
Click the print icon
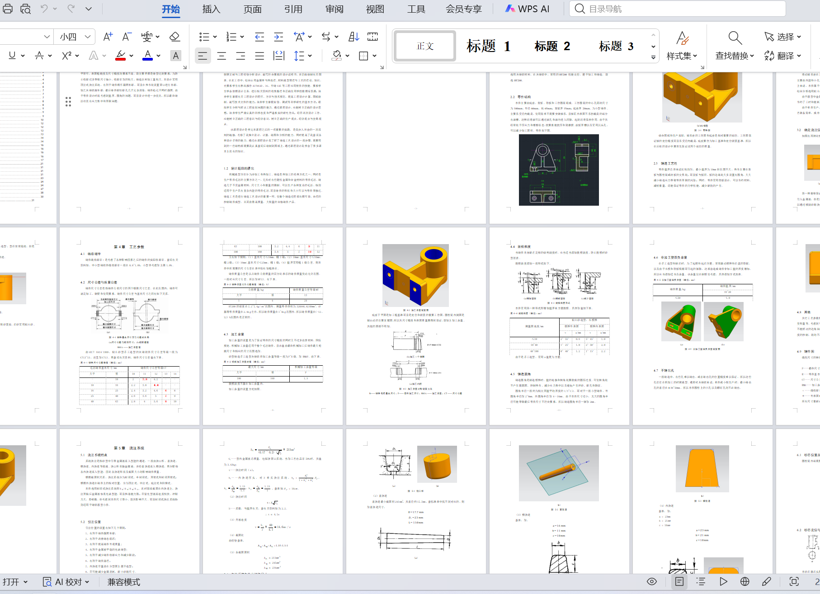click(x=8, y=8)
